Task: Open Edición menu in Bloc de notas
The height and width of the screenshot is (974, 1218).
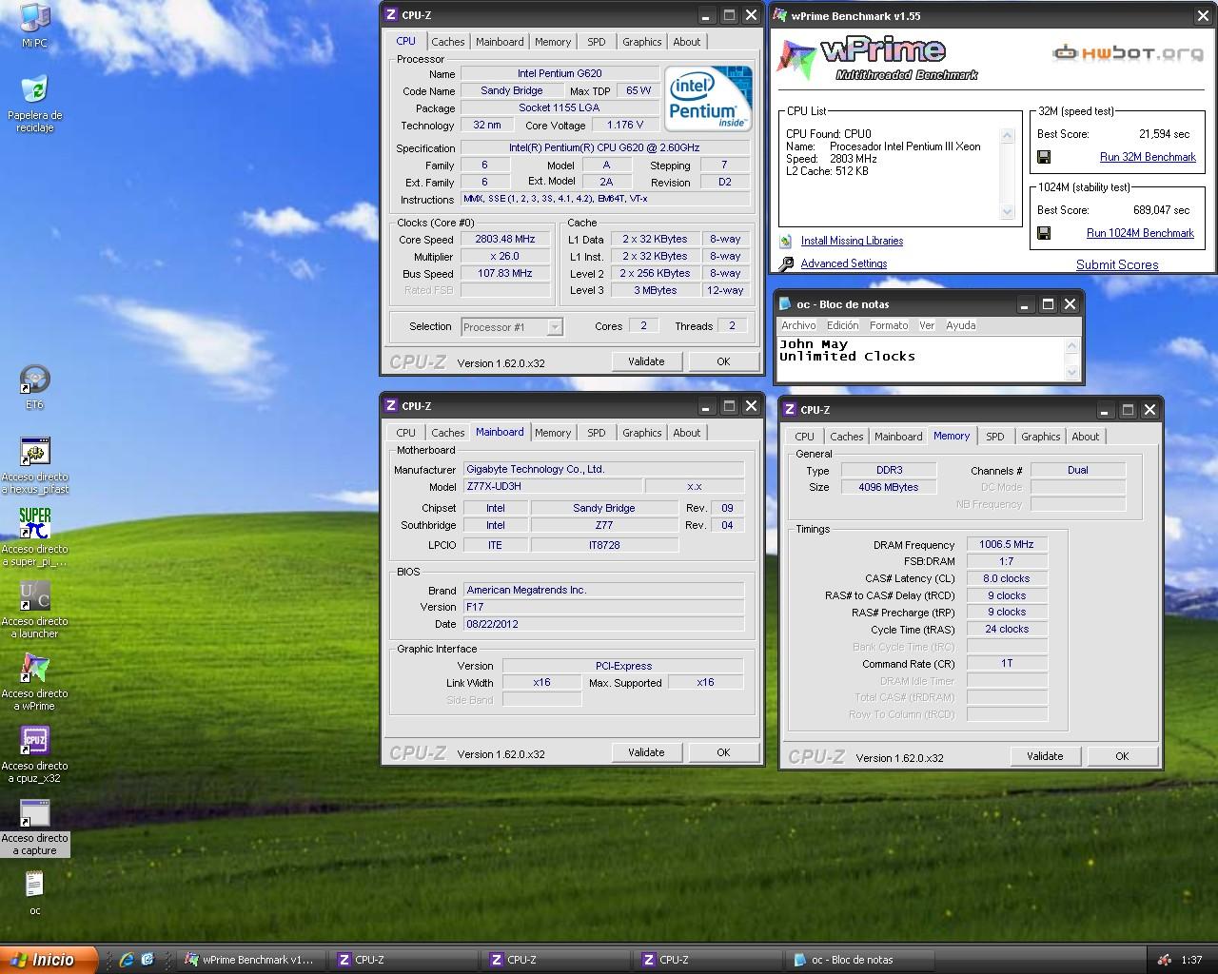Action: [842, 325]
